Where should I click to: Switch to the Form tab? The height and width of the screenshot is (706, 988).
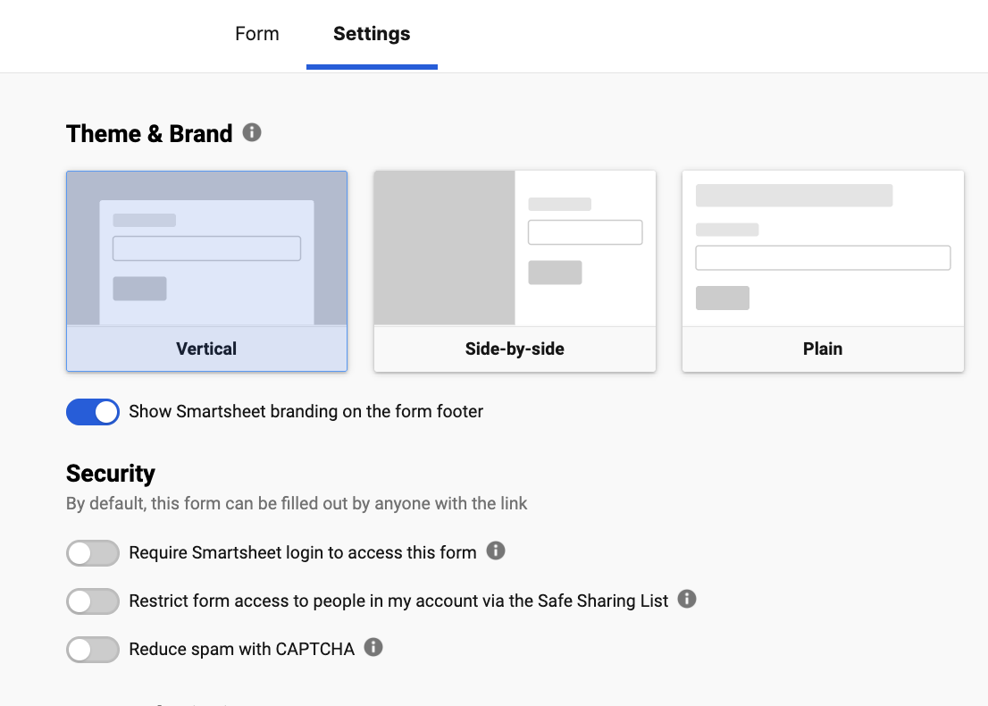257,34
